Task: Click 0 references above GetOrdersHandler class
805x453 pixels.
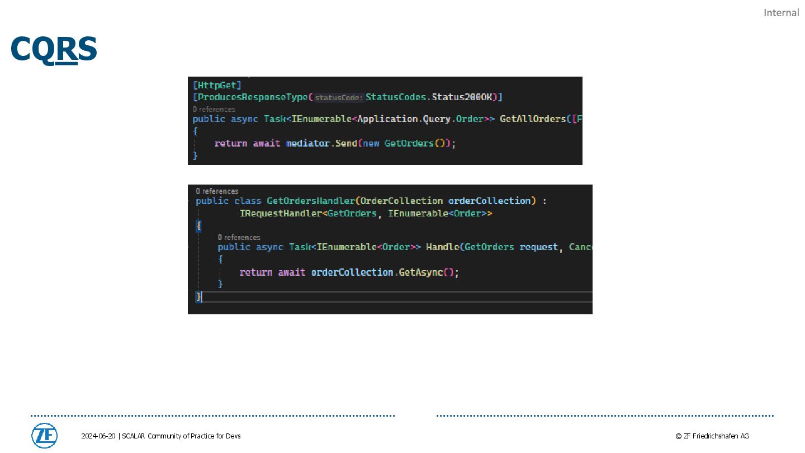Action: pyautogui.click(x=217, y=191)
